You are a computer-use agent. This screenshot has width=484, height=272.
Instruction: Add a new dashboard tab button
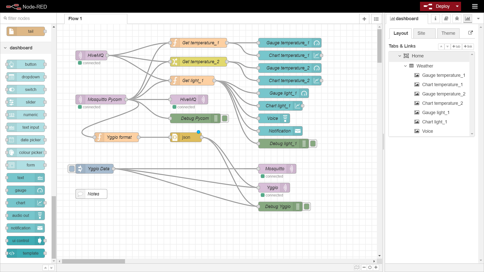tap(456, 47)
